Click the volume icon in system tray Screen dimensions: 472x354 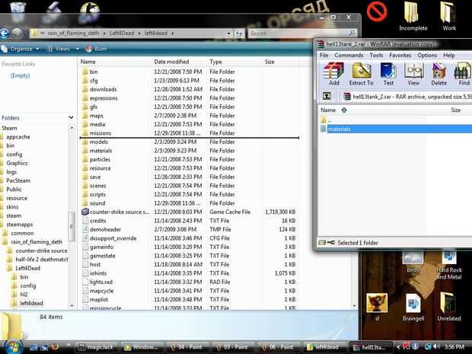tap(437, 347)
